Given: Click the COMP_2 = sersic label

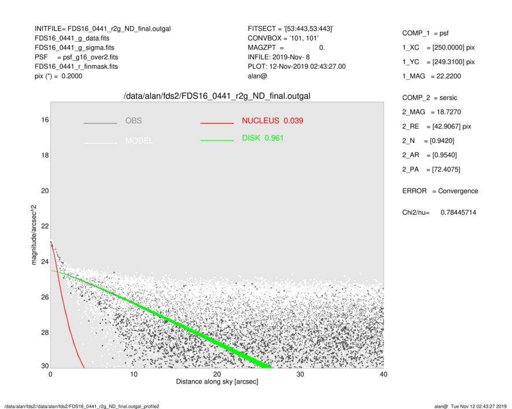Looking at the screenshot, I should [x=430, y=98].
